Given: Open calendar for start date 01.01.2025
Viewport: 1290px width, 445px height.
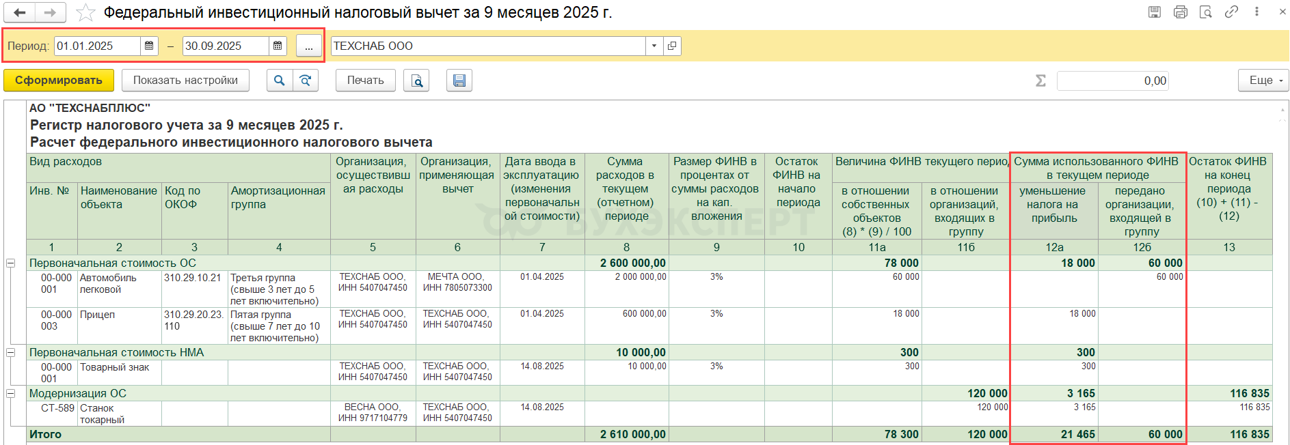Looking at the screenshot, I should pyautogui.click(x=149, y=46).
